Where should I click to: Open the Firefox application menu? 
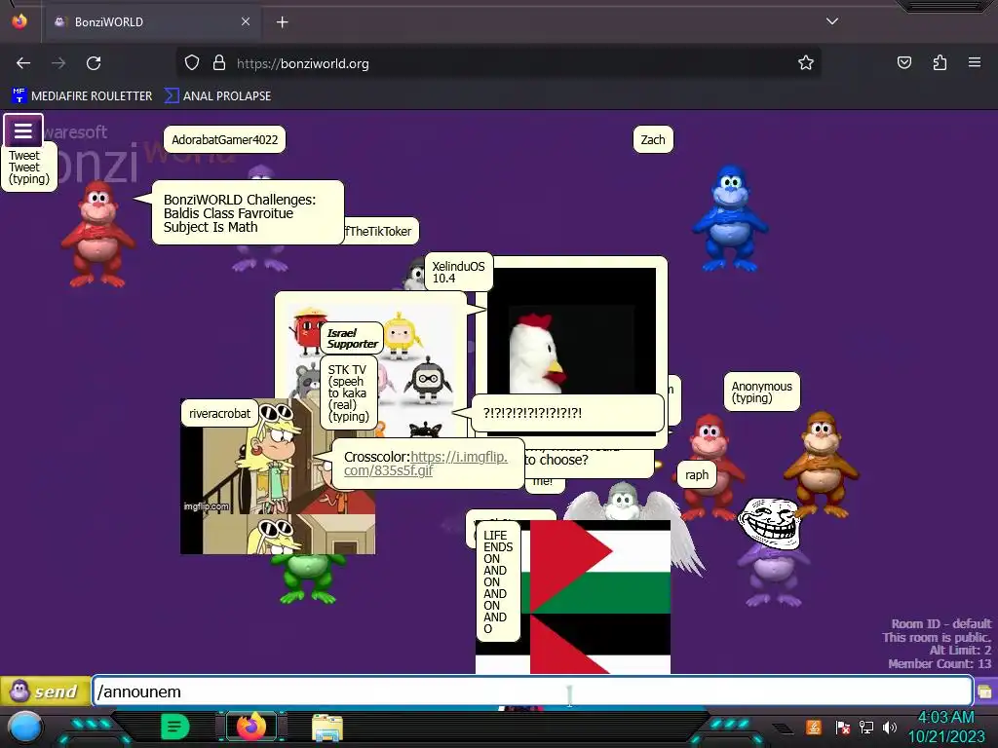pyautogui.click(x=974, y=62)
